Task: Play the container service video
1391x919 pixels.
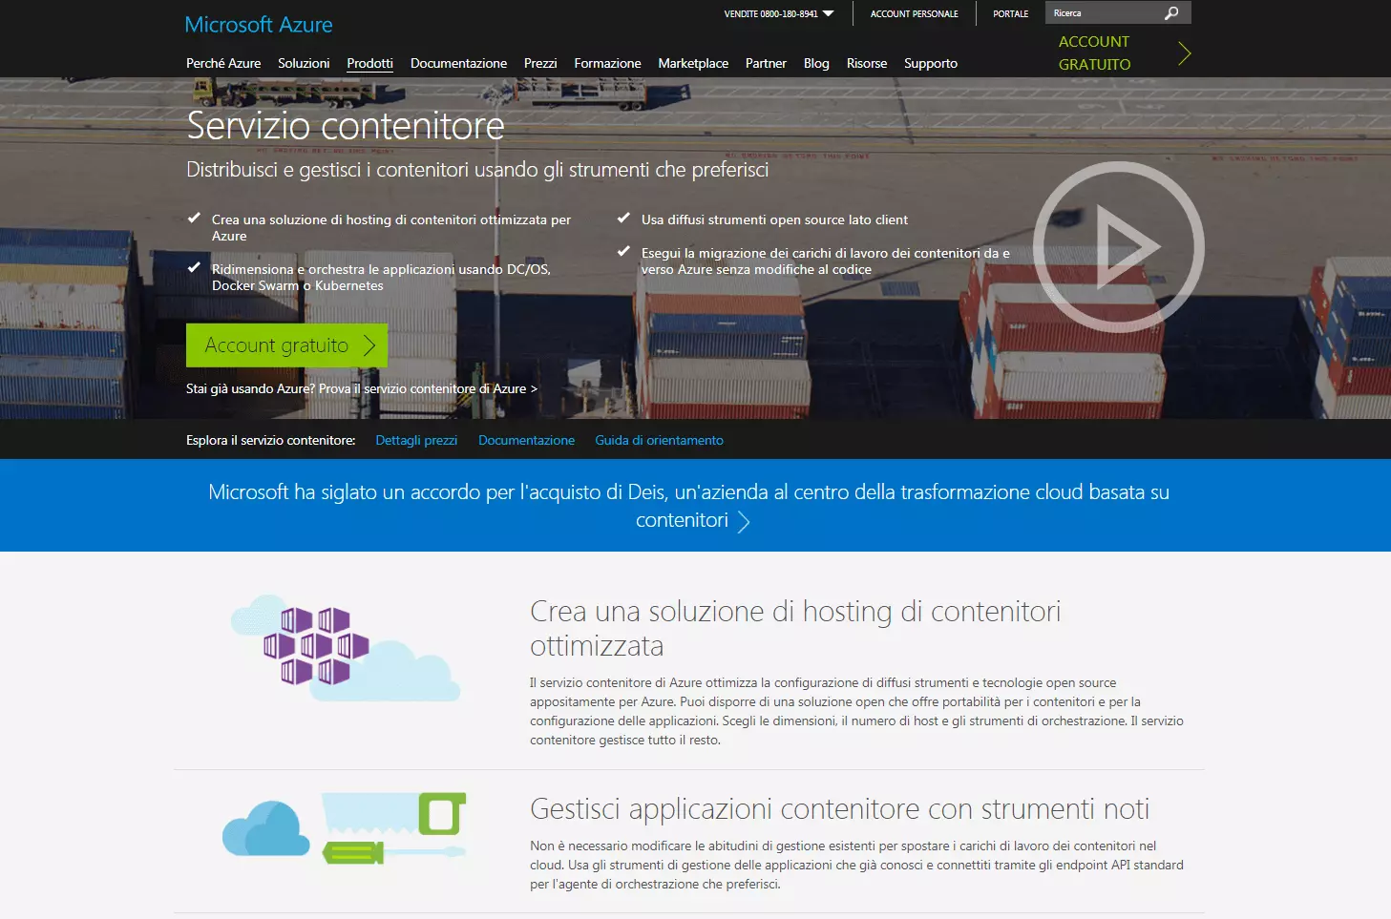Action: click(1118, 247)
